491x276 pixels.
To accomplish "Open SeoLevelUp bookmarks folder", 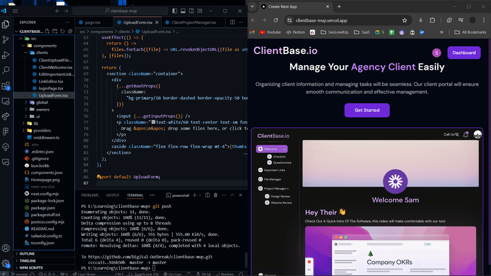I will tap(334, 32).
